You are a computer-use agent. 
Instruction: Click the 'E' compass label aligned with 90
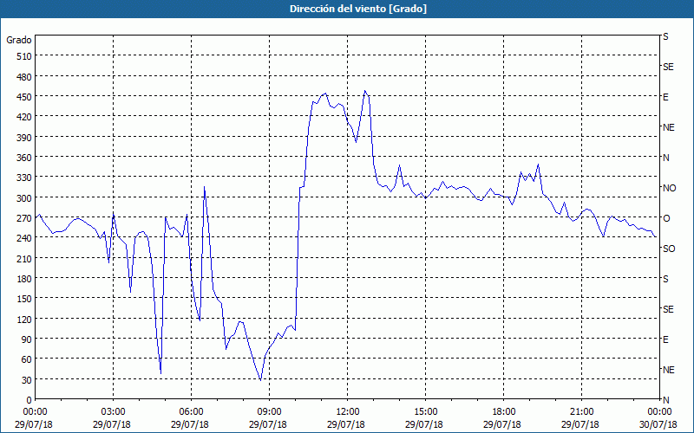pos(665,339)
